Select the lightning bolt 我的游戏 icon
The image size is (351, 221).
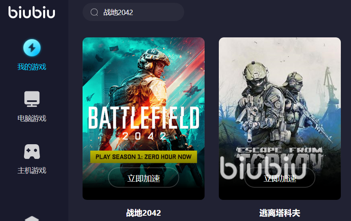32,48
